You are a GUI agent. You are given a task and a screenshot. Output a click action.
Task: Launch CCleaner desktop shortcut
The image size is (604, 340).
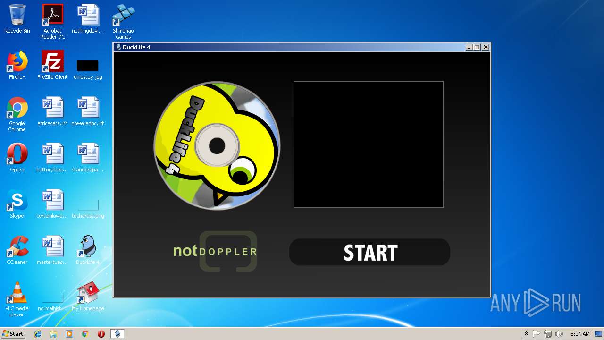tap(17, 250)
